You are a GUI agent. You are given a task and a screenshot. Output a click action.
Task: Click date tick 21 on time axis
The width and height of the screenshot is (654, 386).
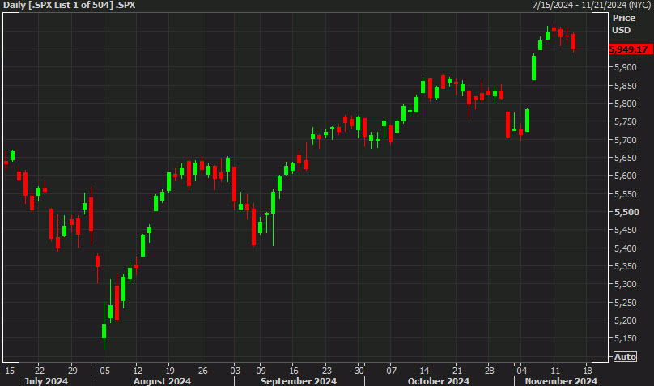(457, 370)
